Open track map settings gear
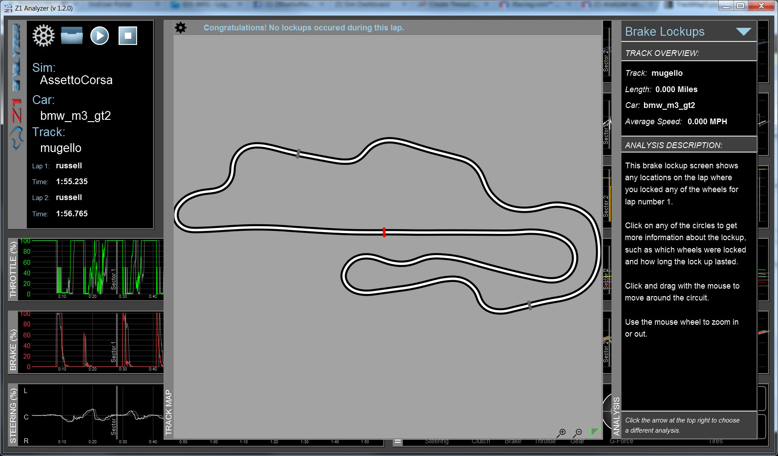The height and width of the screenshot is (456, 778). coord(181,28)
